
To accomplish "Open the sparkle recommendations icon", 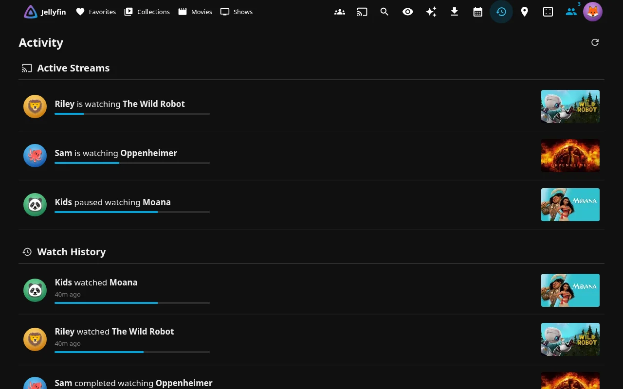I will tap(431, 12).
